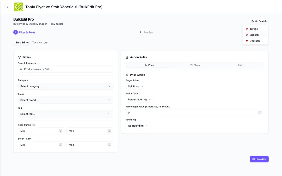Open the Select category dropdown

[x=65, y=86]
